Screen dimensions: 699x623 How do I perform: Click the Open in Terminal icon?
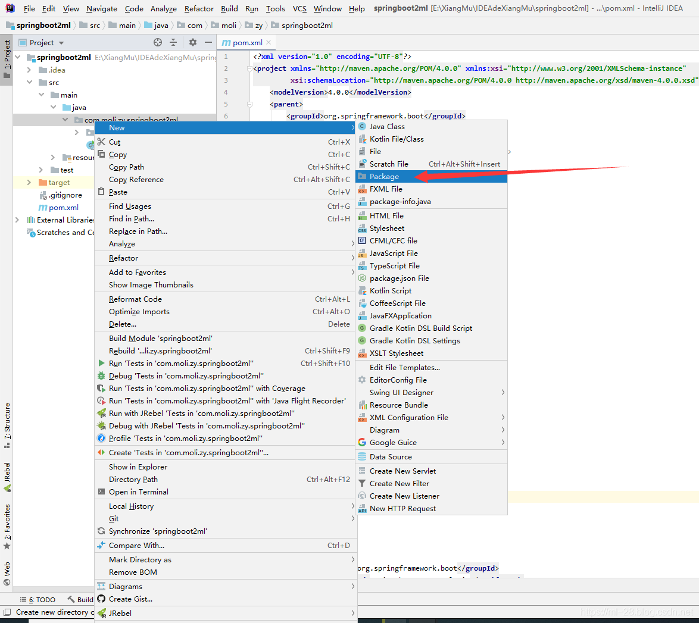click(101, 491)
